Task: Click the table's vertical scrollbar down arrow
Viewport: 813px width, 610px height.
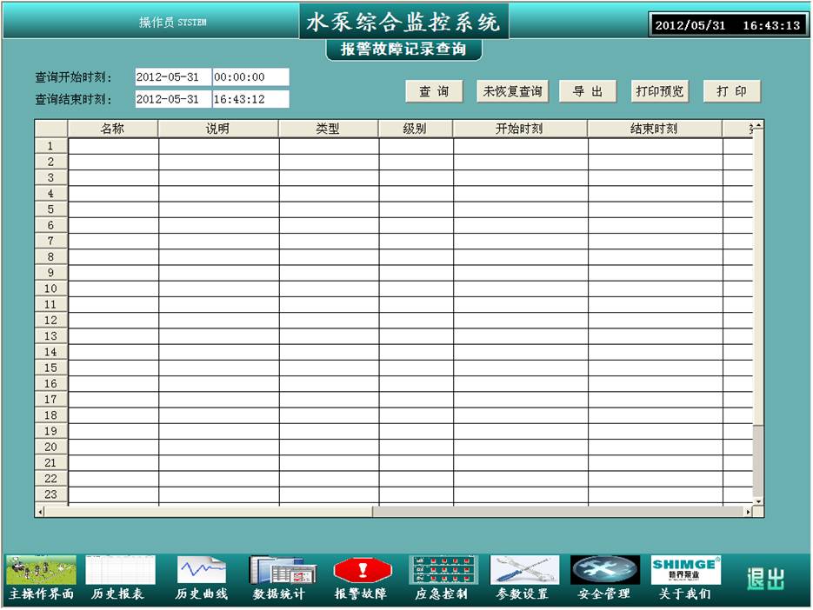Action: coord(758,501)
